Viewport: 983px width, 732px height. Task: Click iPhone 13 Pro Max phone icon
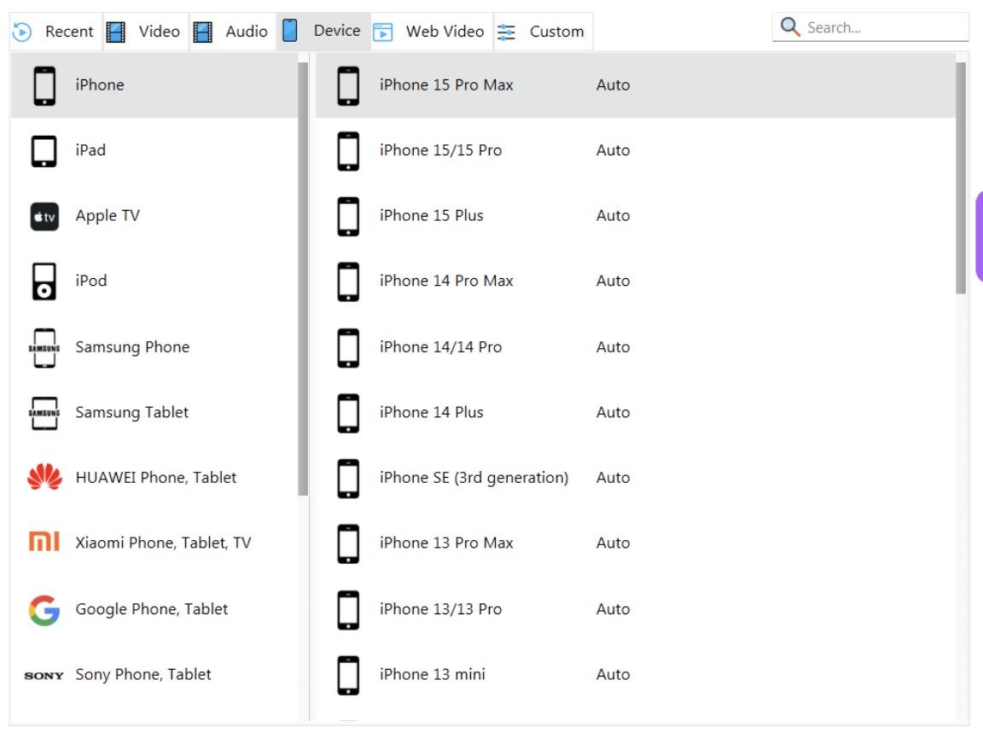pos(348,543)
